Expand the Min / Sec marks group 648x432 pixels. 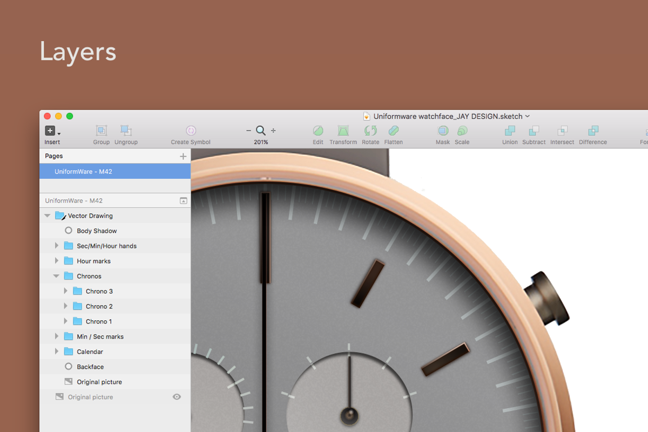point(57,336)
